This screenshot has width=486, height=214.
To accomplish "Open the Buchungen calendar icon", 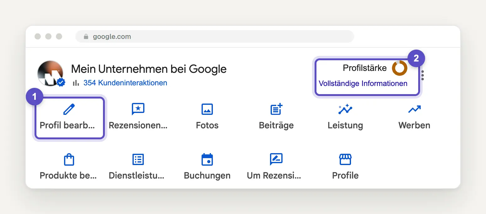I will (207, 159).
